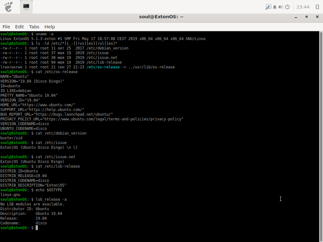
Task: Open the Tabs menu
Action: coord(34,27)
